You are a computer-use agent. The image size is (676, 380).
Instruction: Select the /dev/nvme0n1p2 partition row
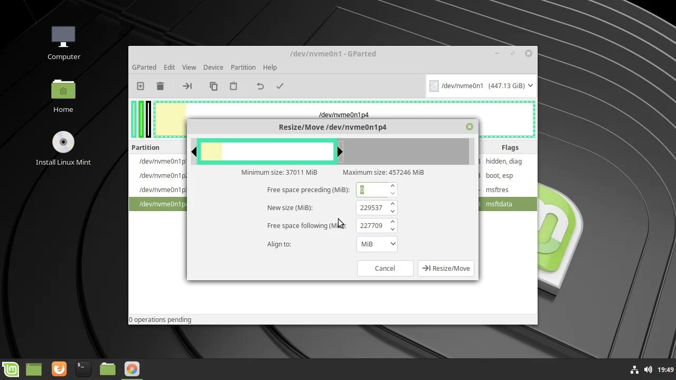[333, 175]
